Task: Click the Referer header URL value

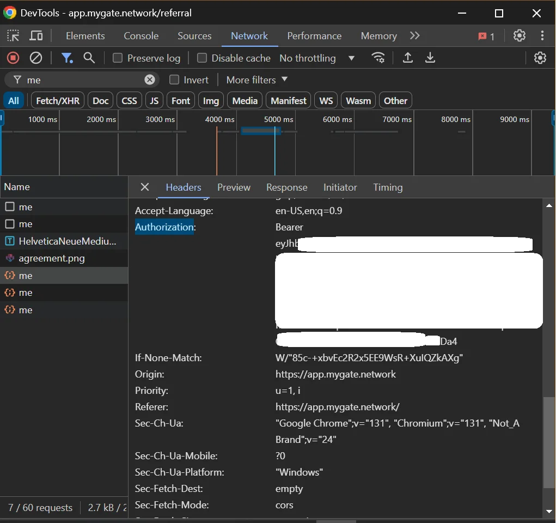Action: point(337,406)
